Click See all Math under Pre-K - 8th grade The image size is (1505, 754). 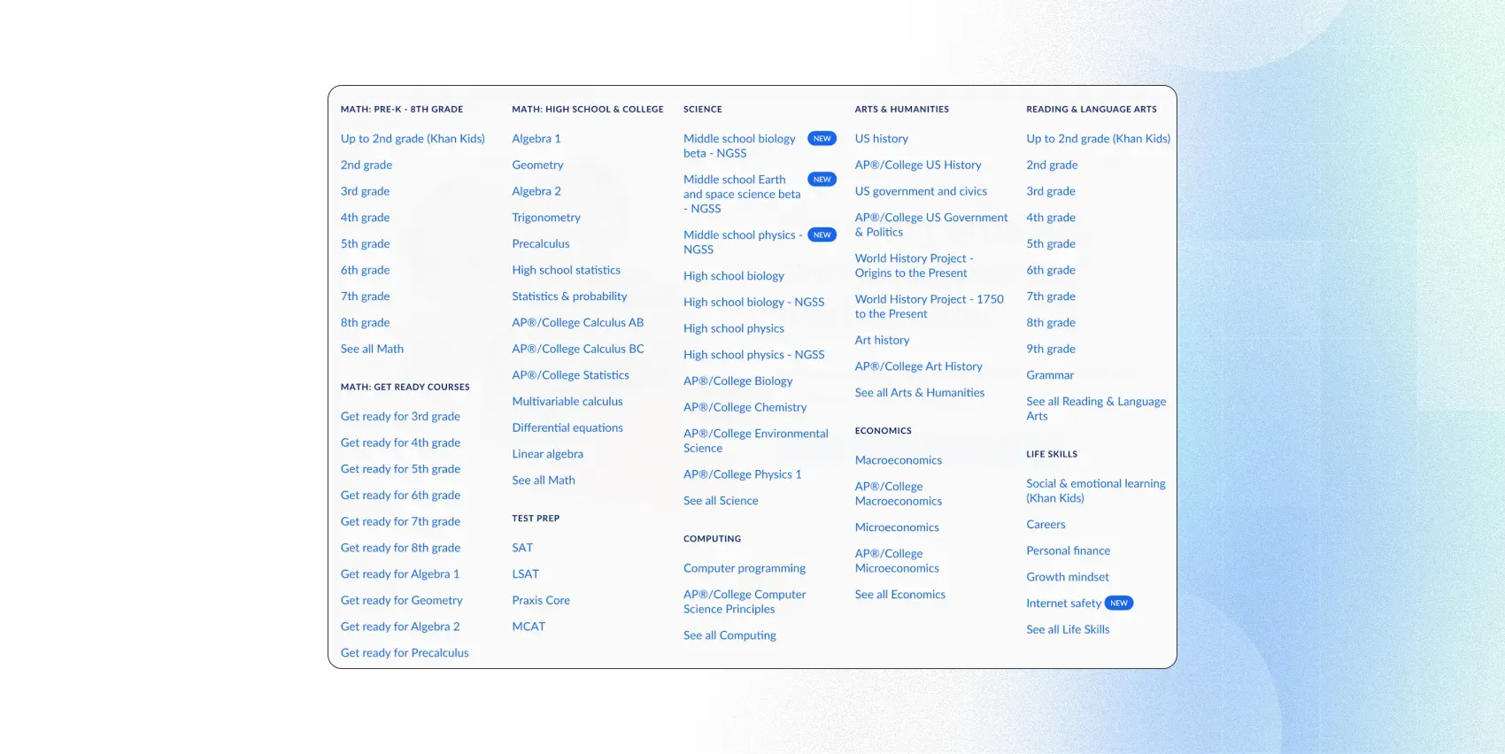tap(372, 350)
